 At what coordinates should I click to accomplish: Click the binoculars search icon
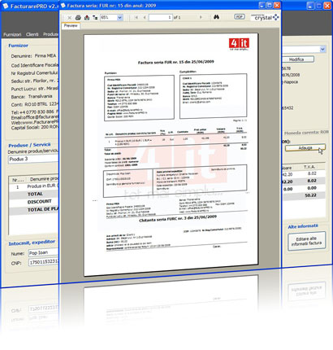click(x=216, y=17)
